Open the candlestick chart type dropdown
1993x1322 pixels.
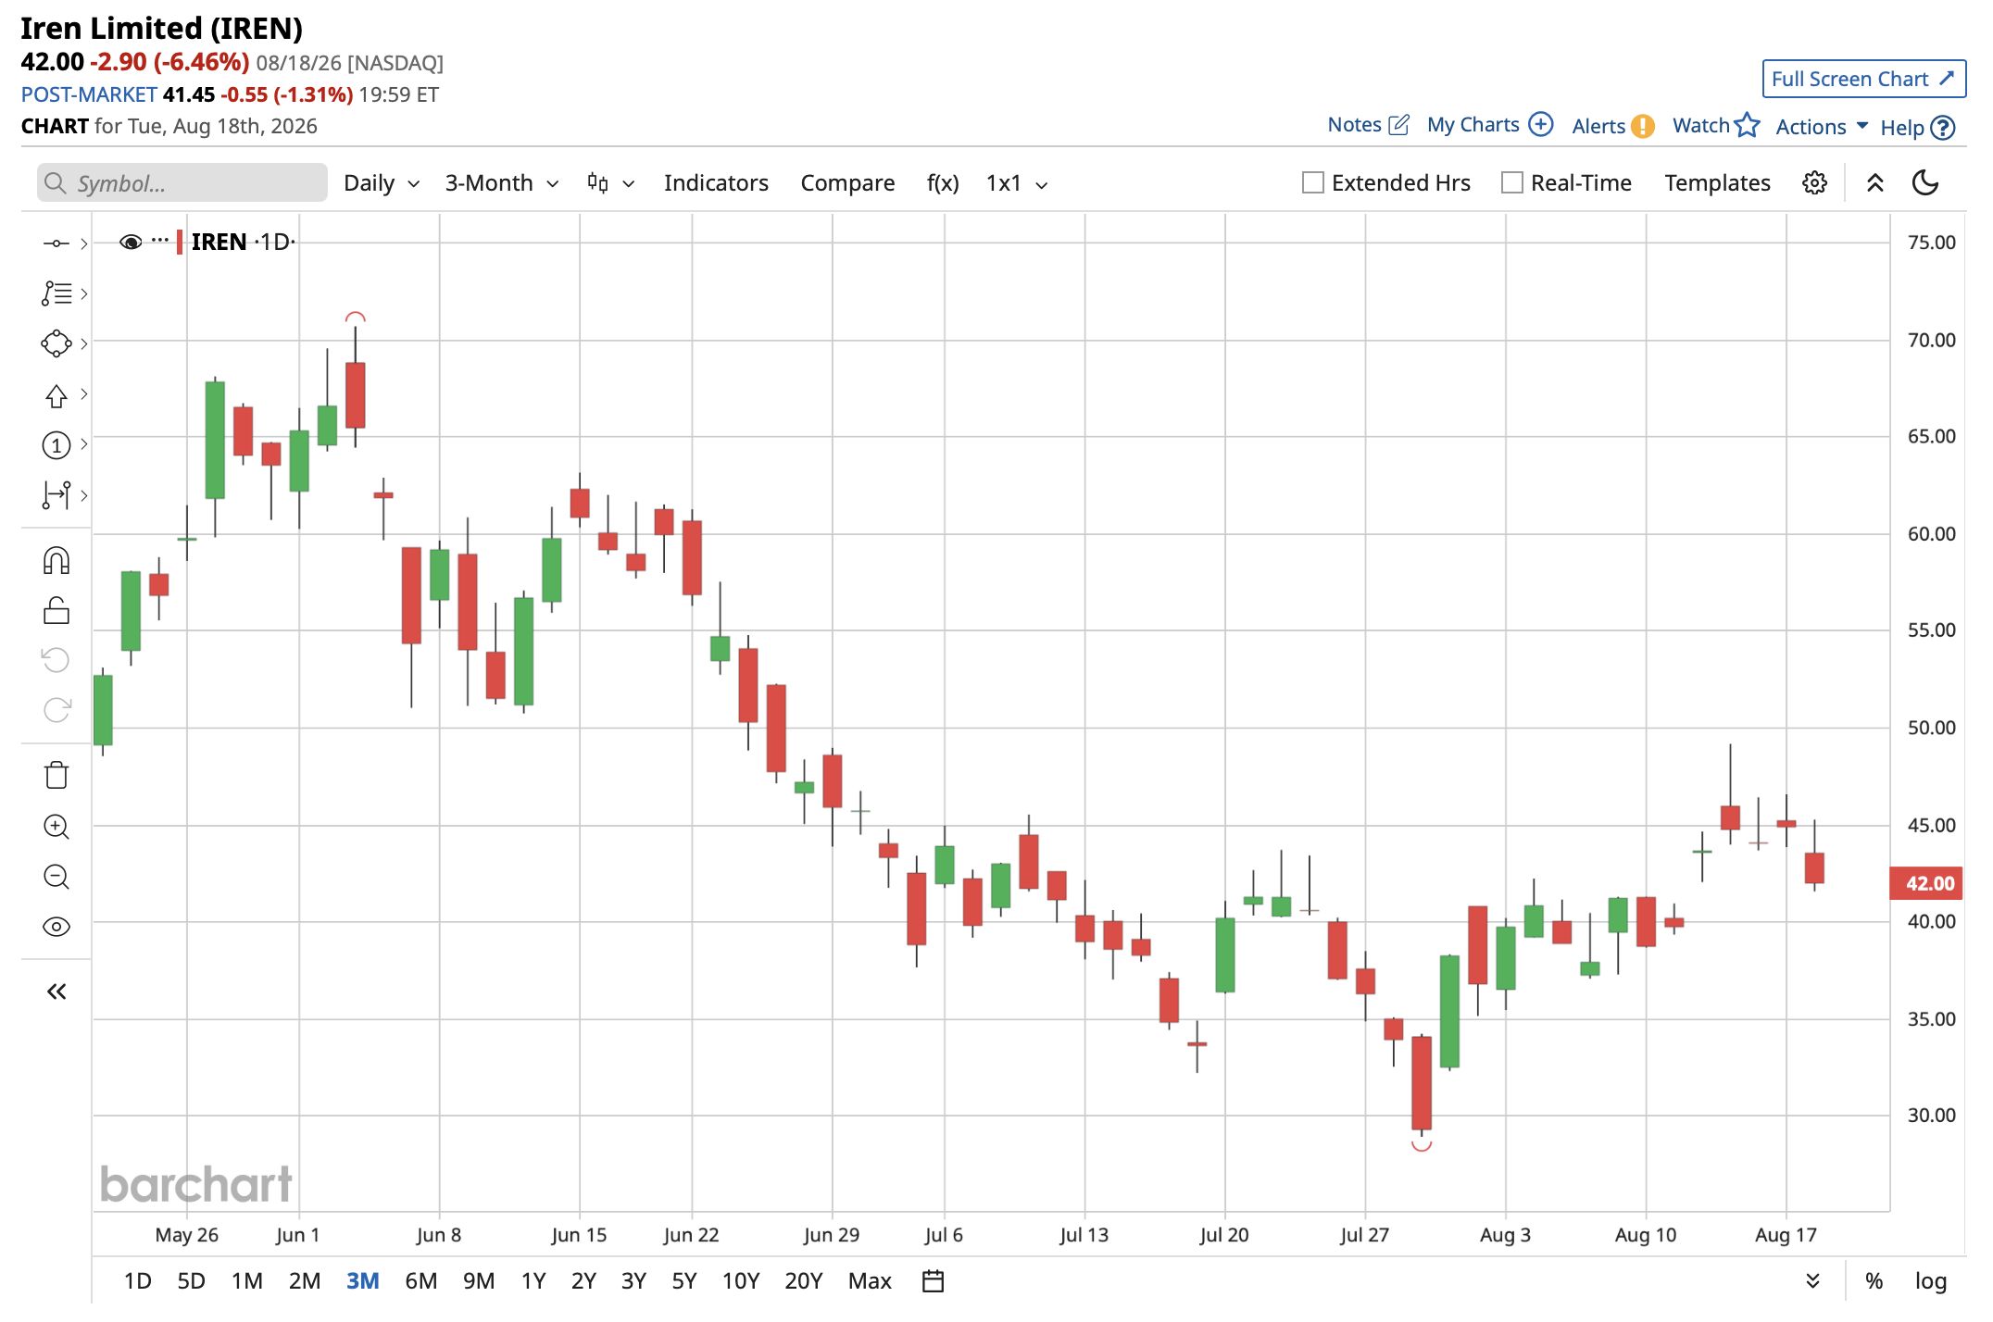coord(611,183)
